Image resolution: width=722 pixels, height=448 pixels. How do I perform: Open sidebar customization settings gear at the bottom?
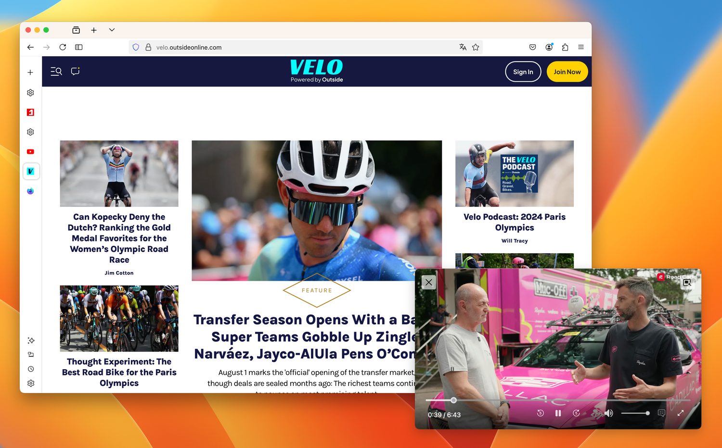click(31, 384)
